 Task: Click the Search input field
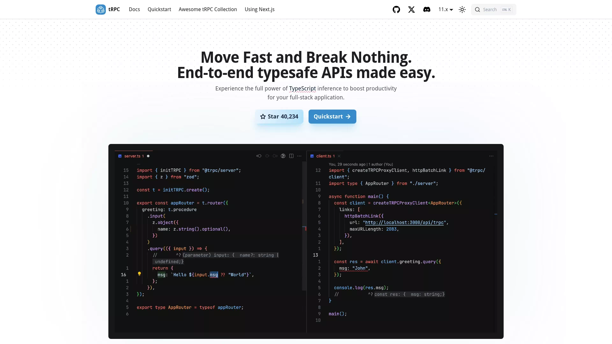pos(493,10)
